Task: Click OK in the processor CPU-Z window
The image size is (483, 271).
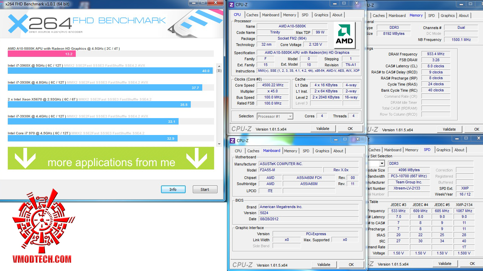Action: click(350, 129)
